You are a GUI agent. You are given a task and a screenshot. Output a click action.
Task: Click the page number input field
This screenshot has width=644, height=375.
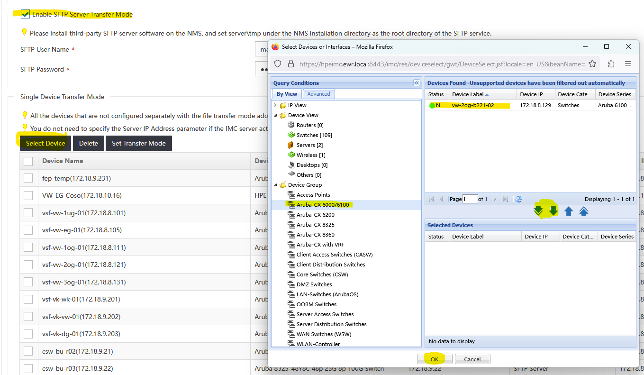[x=470, y=199]
